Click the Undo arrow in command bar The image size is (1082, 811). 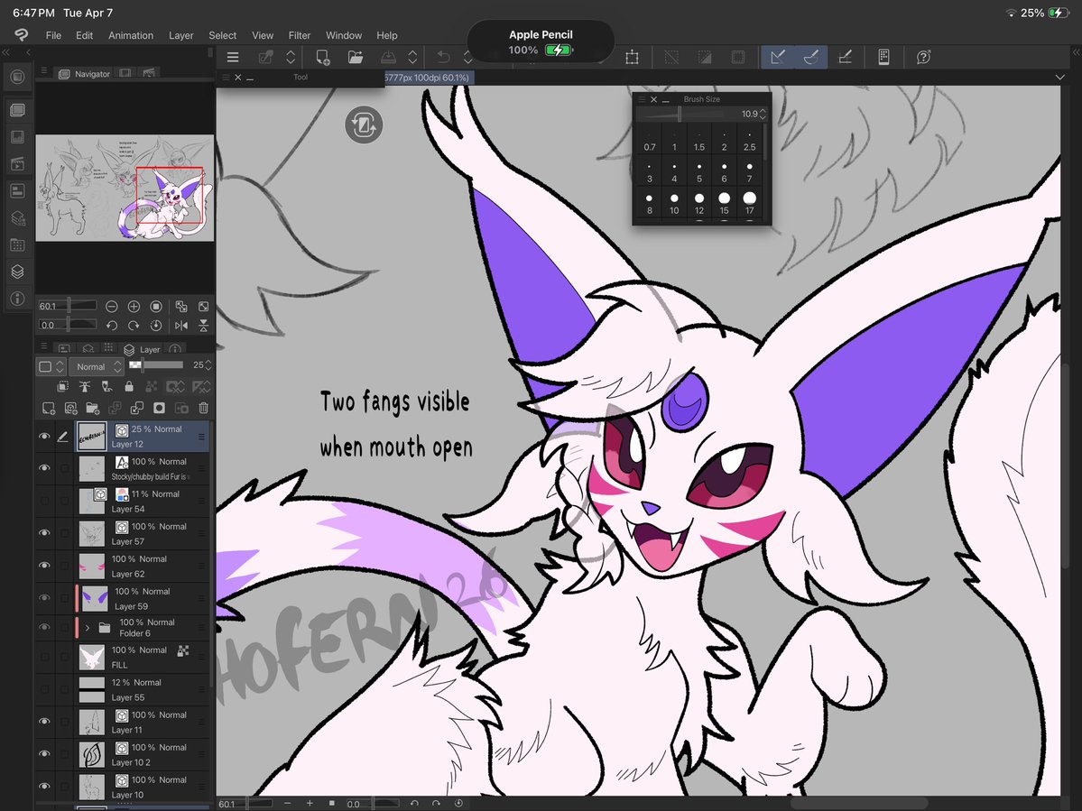[443, 57]
